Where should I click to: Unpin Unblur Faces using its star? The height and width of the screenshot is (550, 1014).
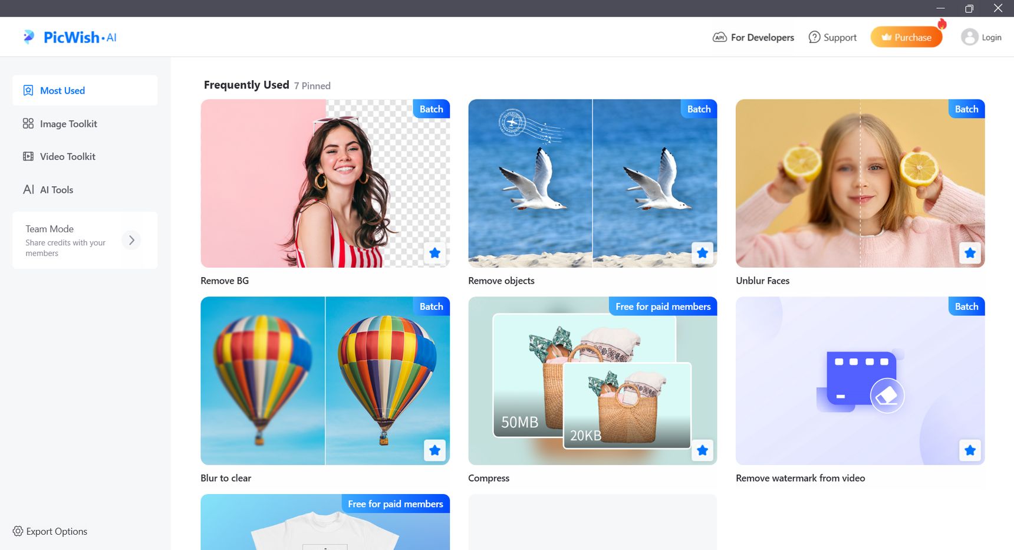coord(970,253)
